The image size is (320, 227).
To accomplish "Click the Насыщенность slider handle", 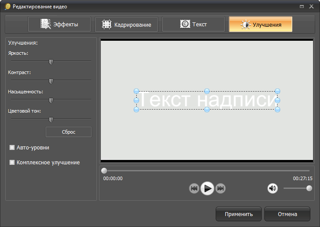I will click(x=51, y=100).
